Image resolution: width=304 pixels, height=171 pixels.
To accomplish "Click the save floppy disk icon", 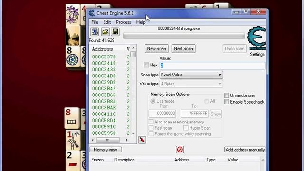I will click(x=115, y=32).
